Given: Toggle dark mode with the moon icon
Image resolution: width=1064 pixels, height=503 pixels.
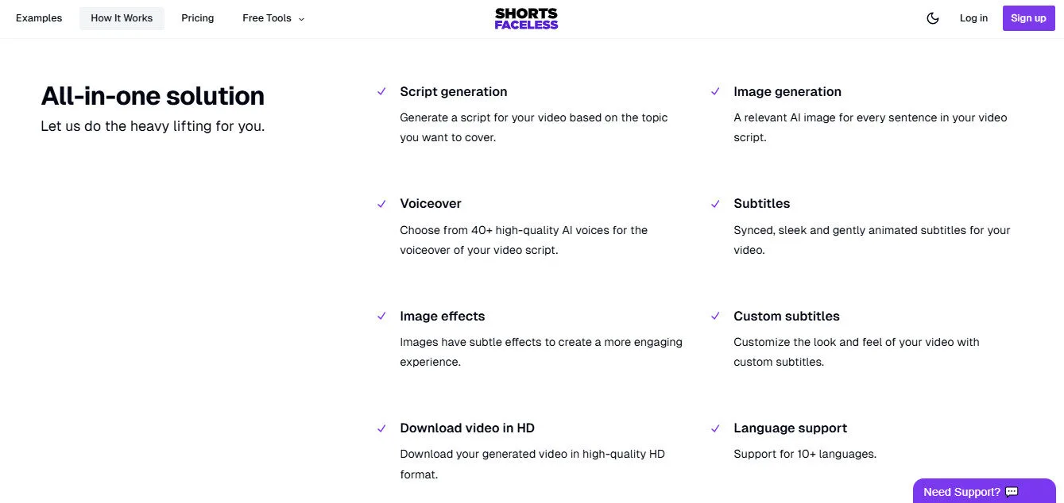Looking at the screenshot, I should click(932, 17).
